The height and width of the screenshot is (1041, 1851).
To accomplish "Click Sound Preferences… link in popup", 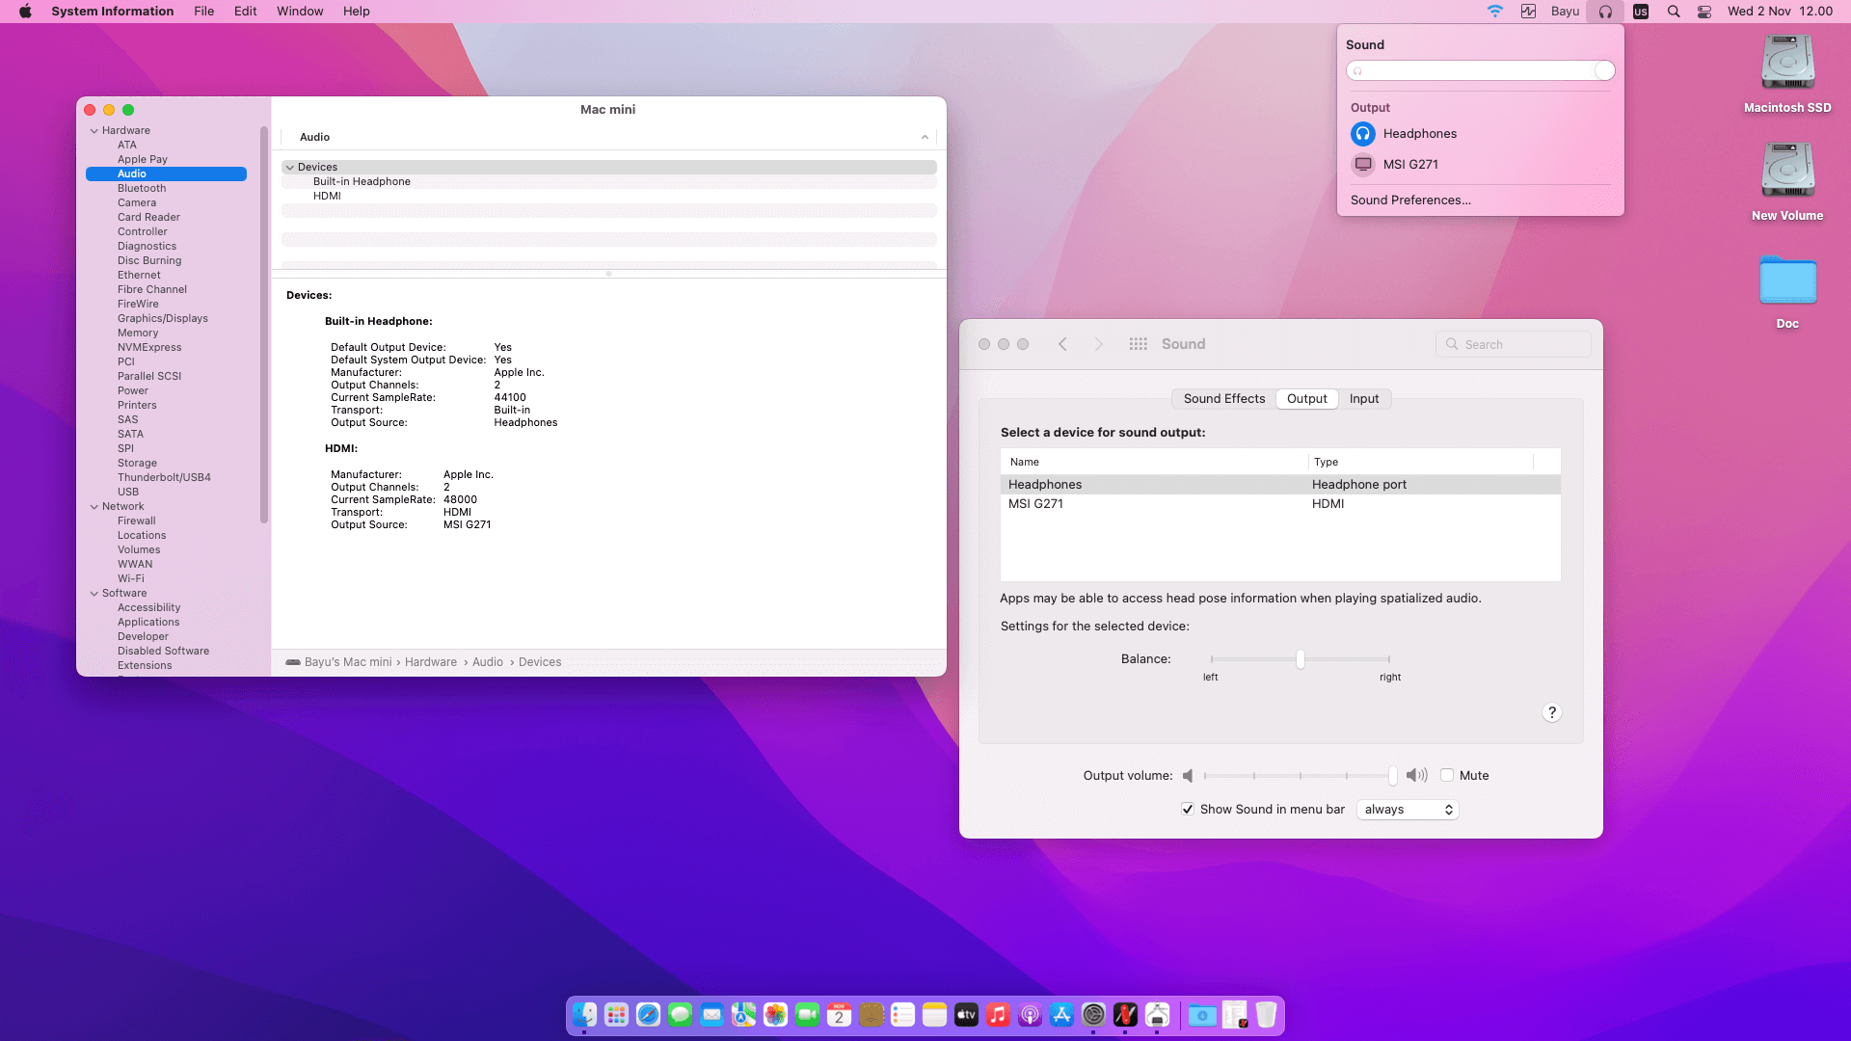I will click(x=1409, y=200).
